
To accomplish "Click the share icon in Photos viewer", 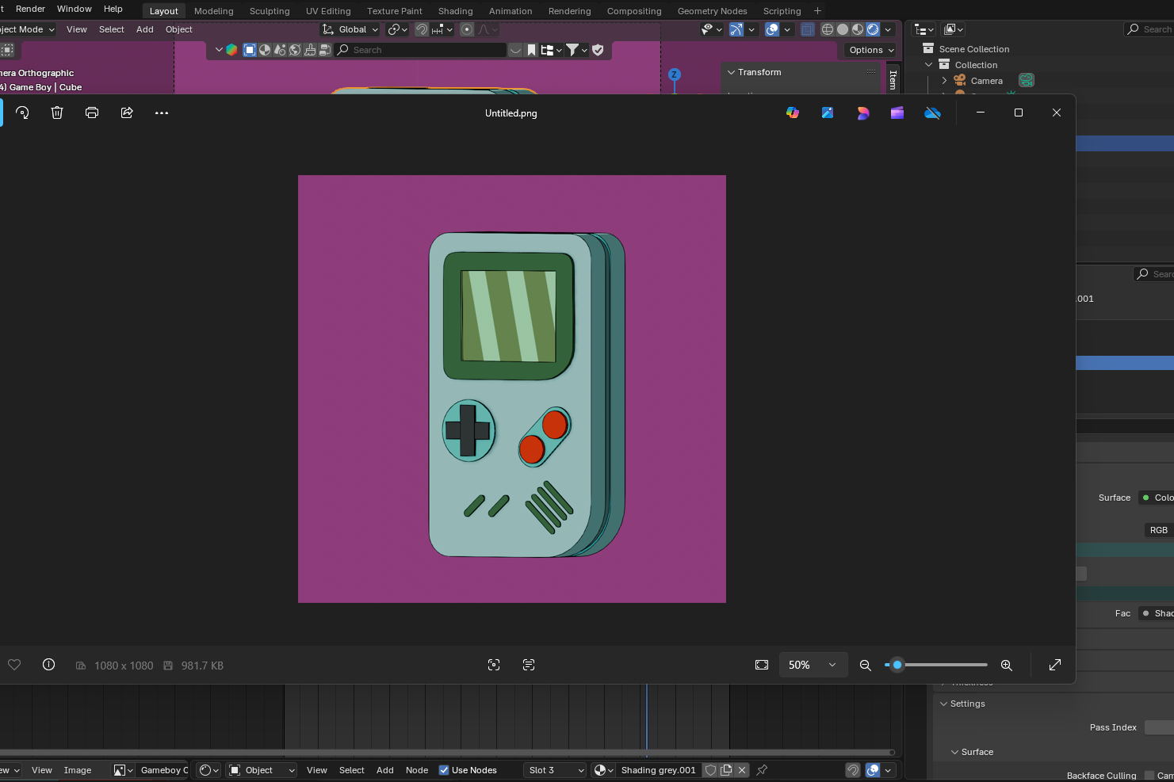I will tap(127, 113).
